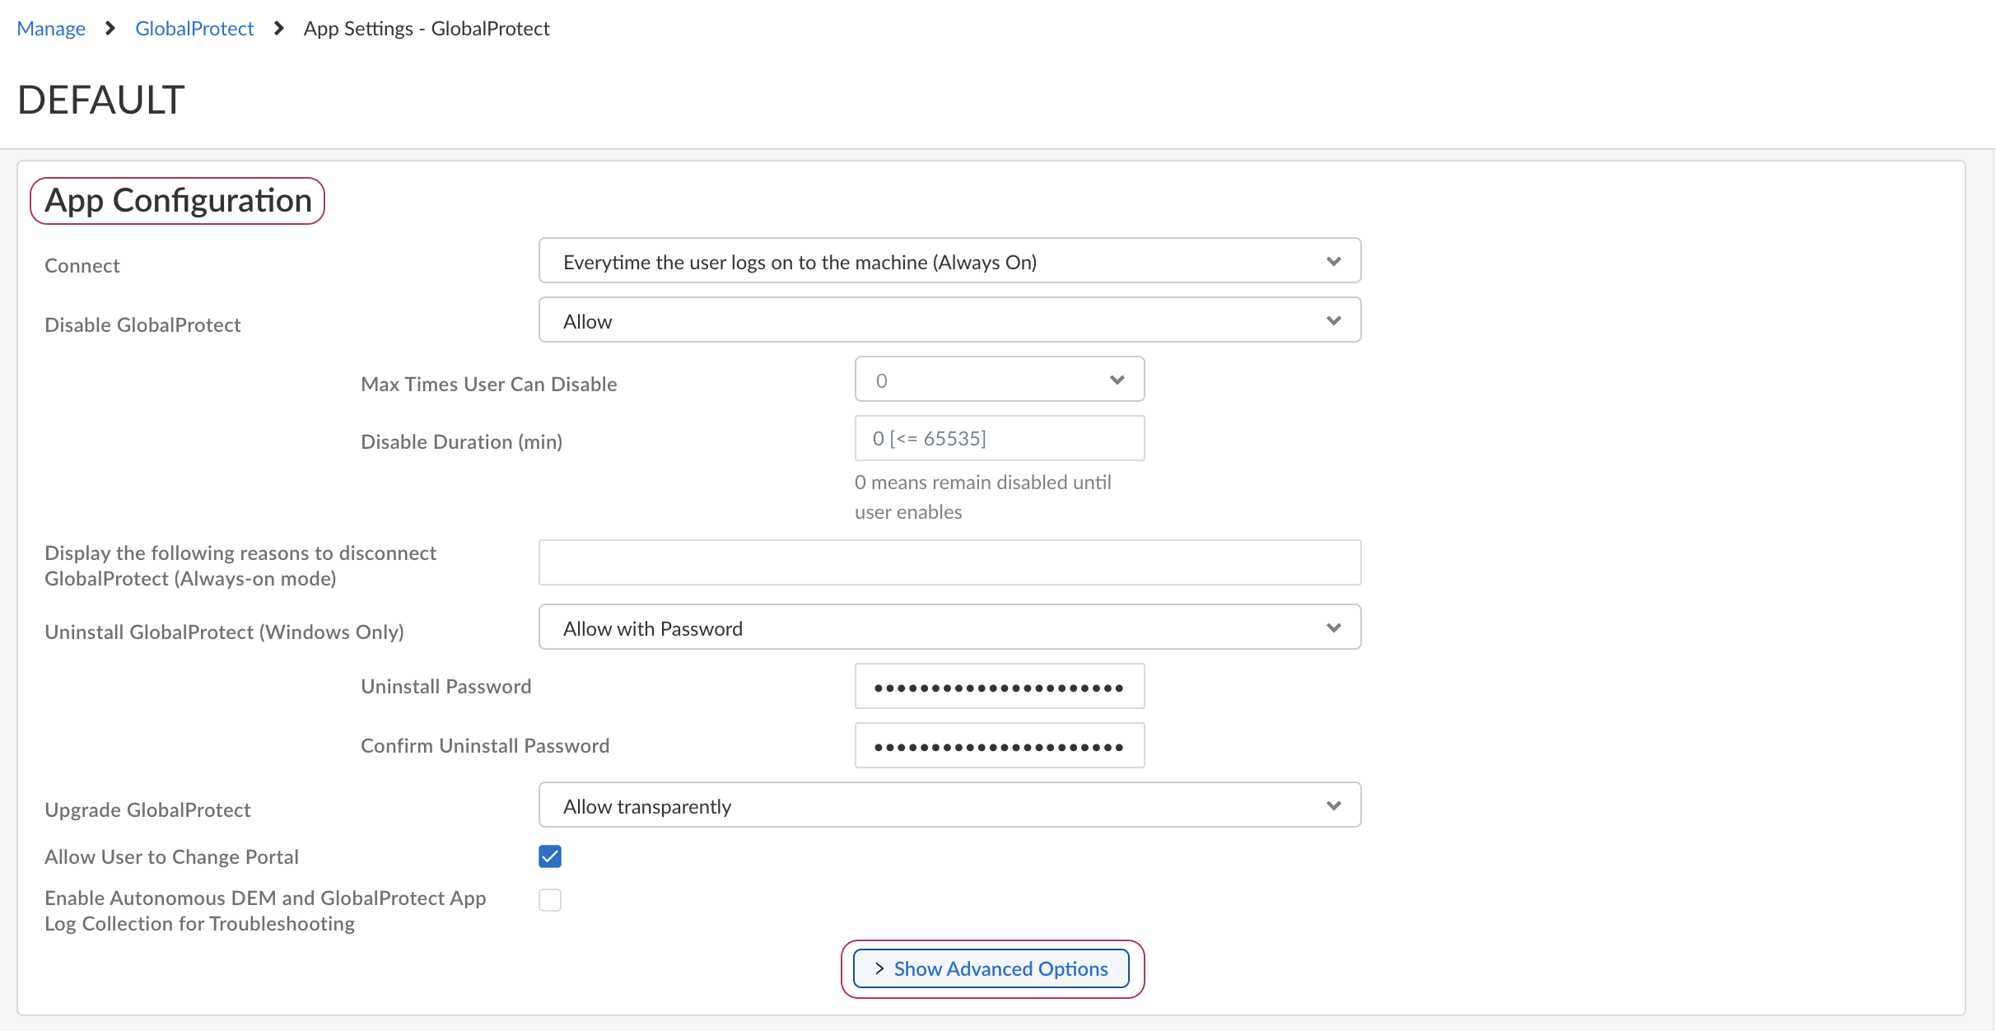Open the GlobalProtect breadcrumb link
Viewport: 1996px width, 1031px height.
[194, 29]
